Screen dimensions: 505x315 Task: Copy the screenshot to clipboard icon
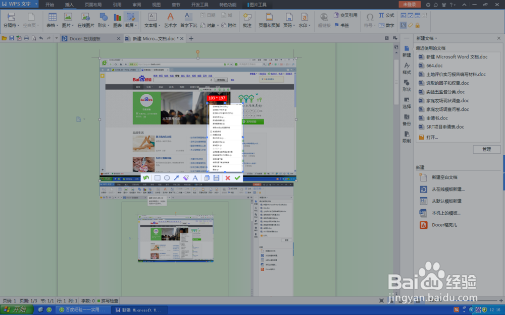pyautogui.click(x=207, y=178)
